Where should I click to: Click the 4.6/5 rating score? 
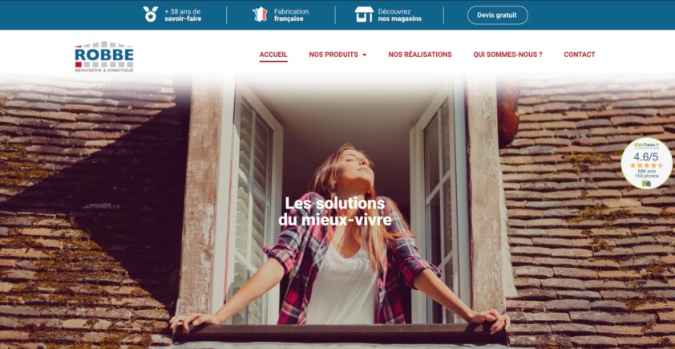tap(645, 156)
